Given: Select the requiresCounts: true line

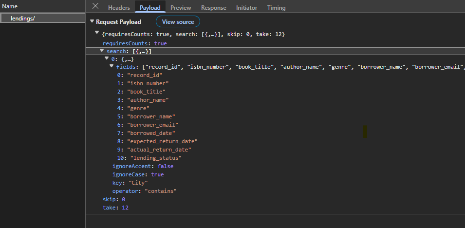Looking at the screenshot, I should tap(135, 43).
